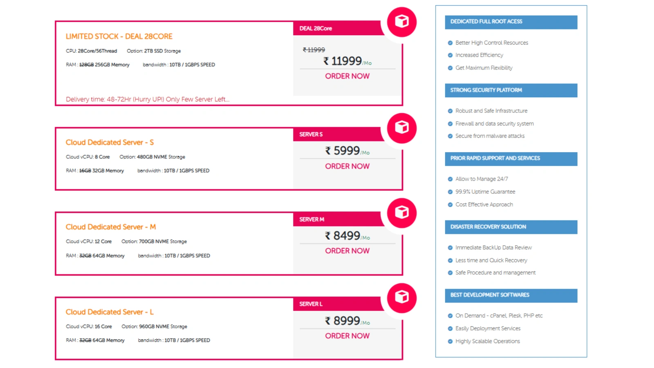Click the cube icon on Server M card
This screenshot has height=368, width=654.
pyautogui.click(x=401, y=213)
